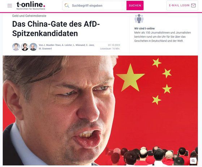Open the first author's avatar
Image resolution: width=202 pixels, height=167 pixels.
point(16,47)
